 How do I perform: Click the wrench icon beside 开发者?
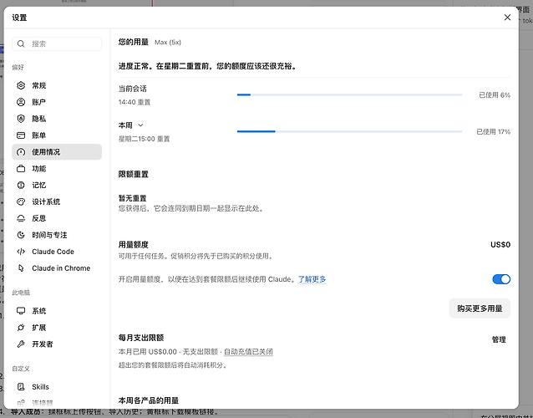(21, 344)
